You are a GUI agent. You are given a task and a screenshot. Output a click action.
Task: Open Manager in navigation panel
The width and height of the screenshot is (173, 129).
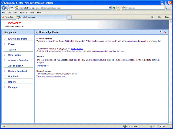coord(13,87)
